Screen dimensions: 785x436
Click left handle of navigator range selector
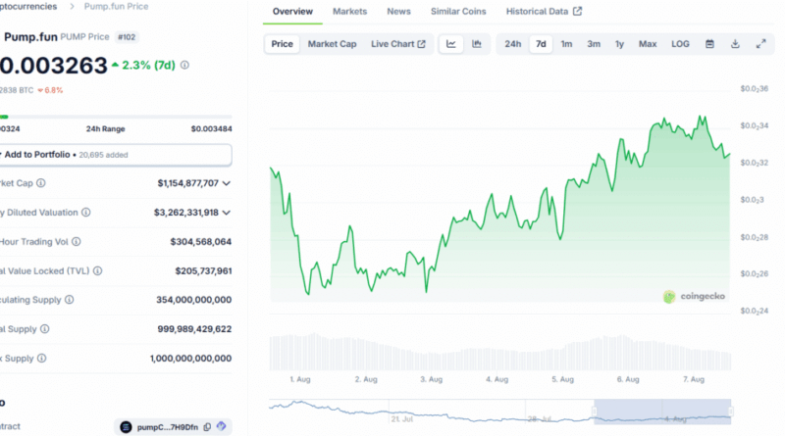pyautogui.click(x=595, y=412)
